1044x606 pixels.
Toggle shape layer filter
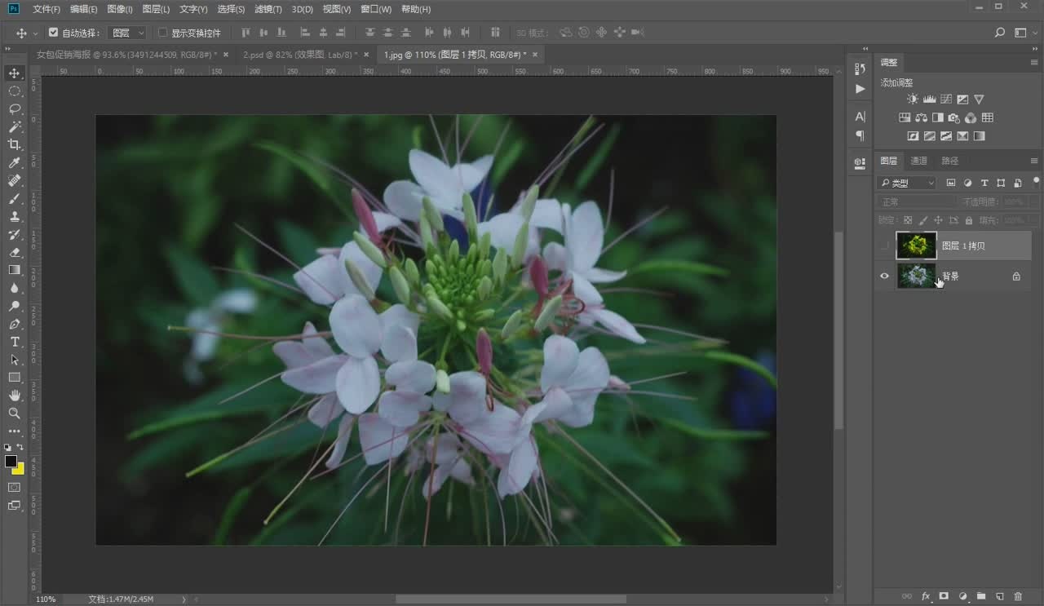point(1001,183)
